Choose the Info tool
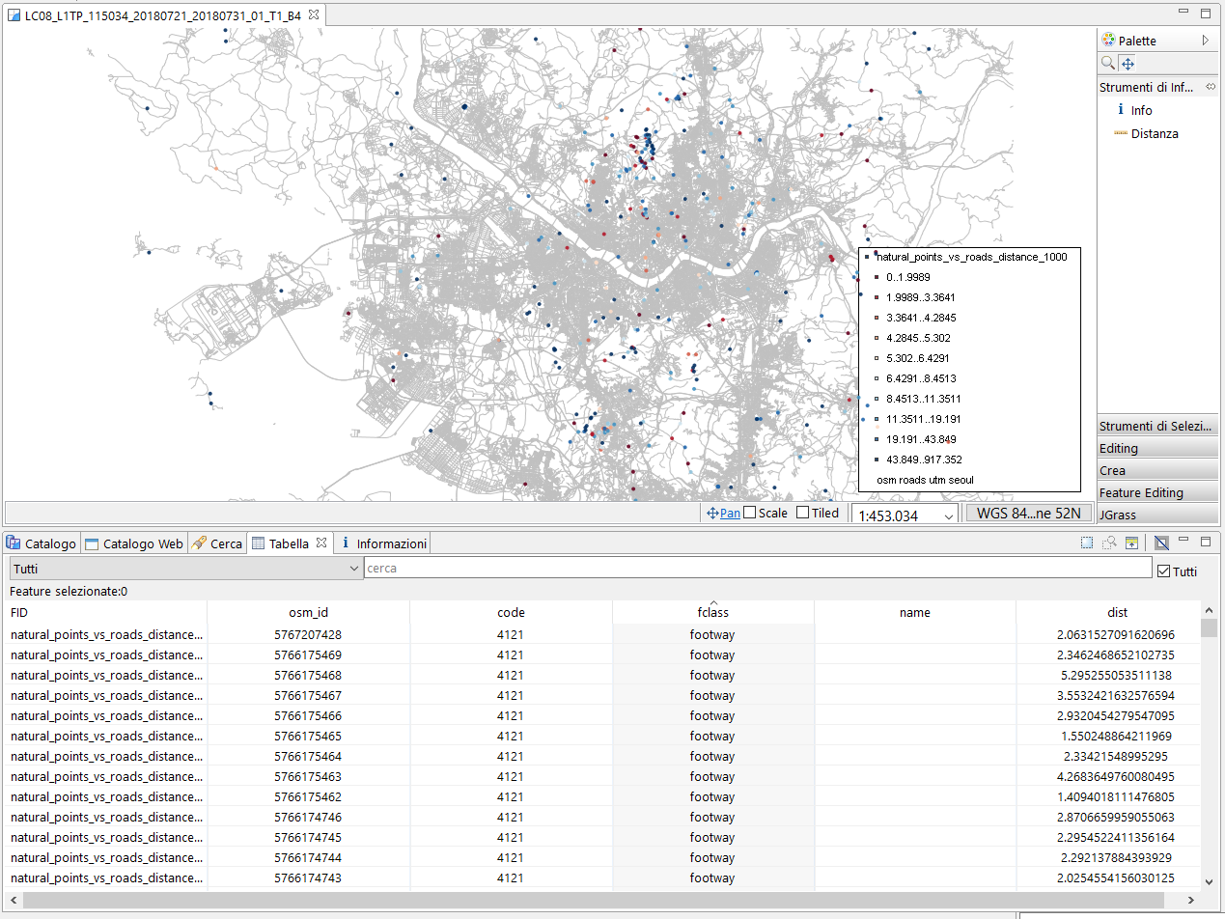1225x919 pixels. tap(1141, 110)
